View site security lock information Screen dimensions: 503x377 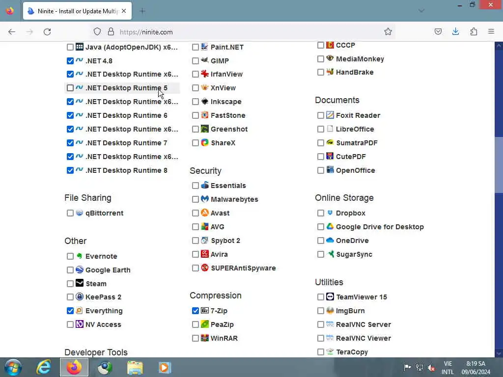tap(111, 31)
